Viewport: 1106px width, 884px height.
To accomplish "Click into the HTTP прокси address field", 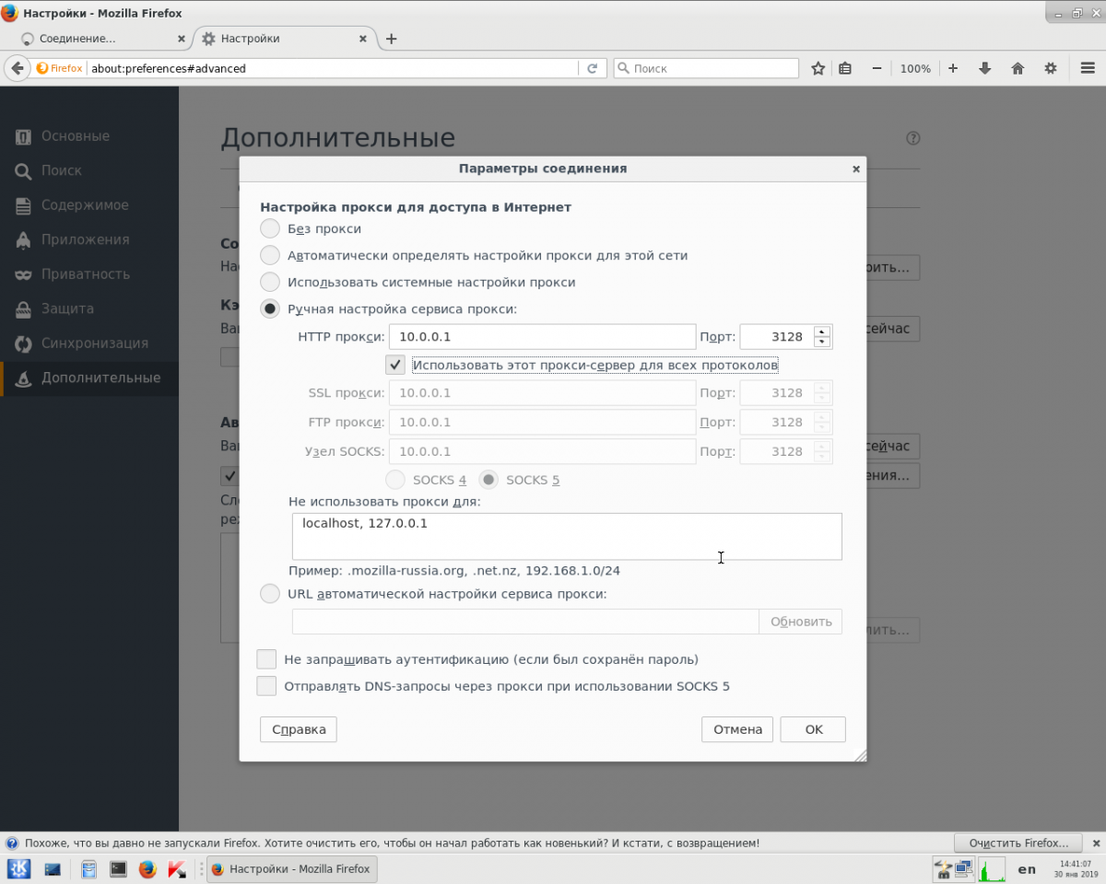I will pyautogui.click(x=542, y=337).
